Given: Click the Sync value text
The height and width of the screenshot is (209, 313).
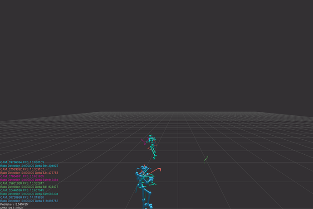Looking at the screenshot, I should coord(11,208).
